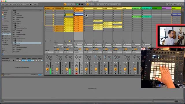Screen dimensions: 185x104
Task: Select the A Reverb return track
Action: pyautogui.click(x=157, y=8)
